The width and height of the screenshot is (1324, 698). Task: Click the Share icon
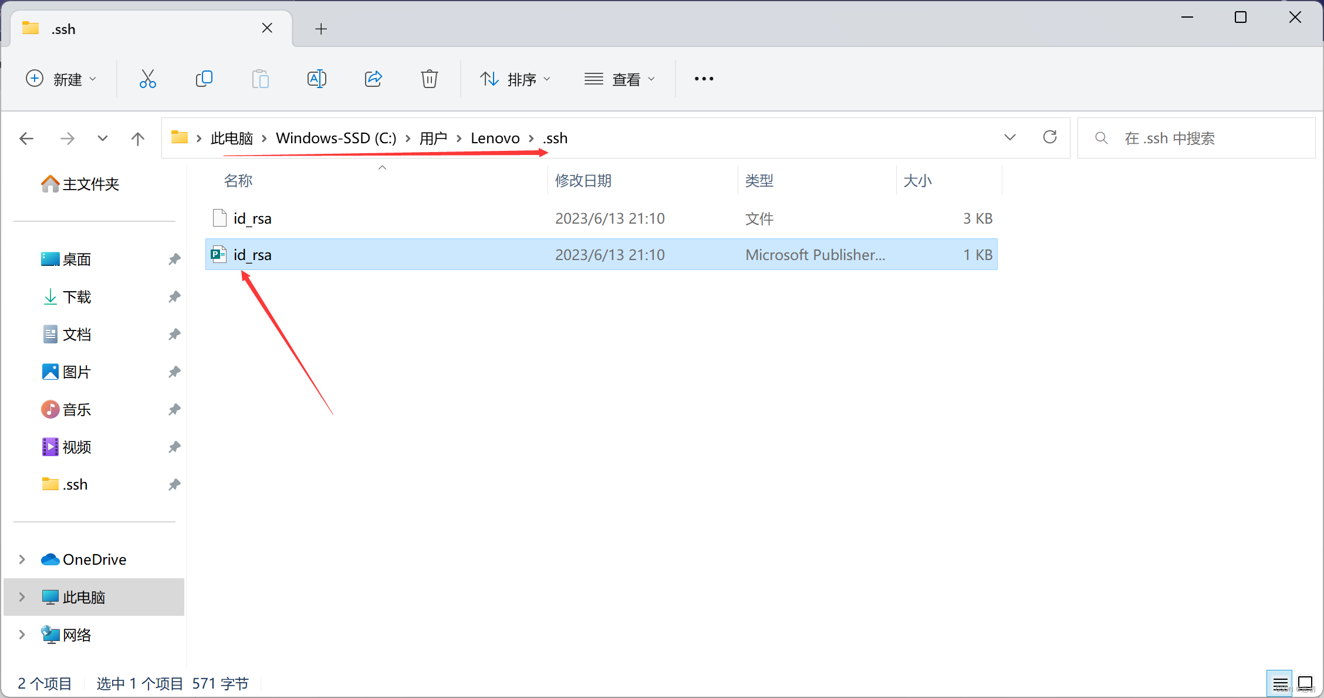(373, 79)
